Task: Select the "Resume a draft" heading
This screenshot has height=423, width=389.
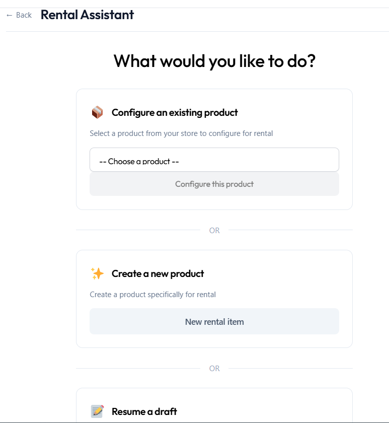Action: [x=144, y=411]
